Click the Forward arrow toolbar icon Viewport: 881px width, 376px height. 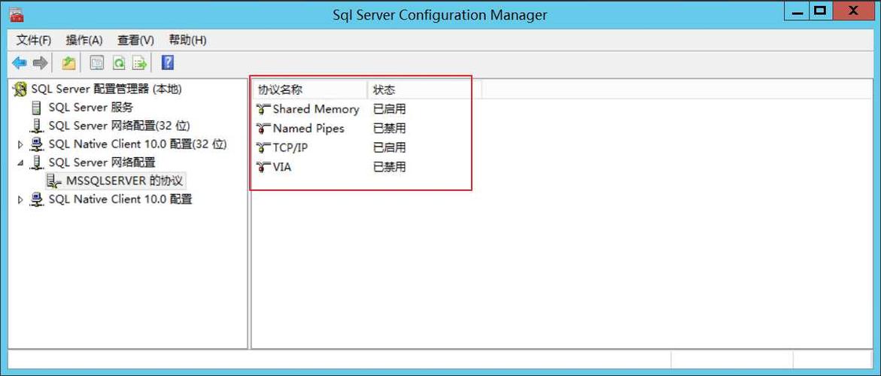39,63
